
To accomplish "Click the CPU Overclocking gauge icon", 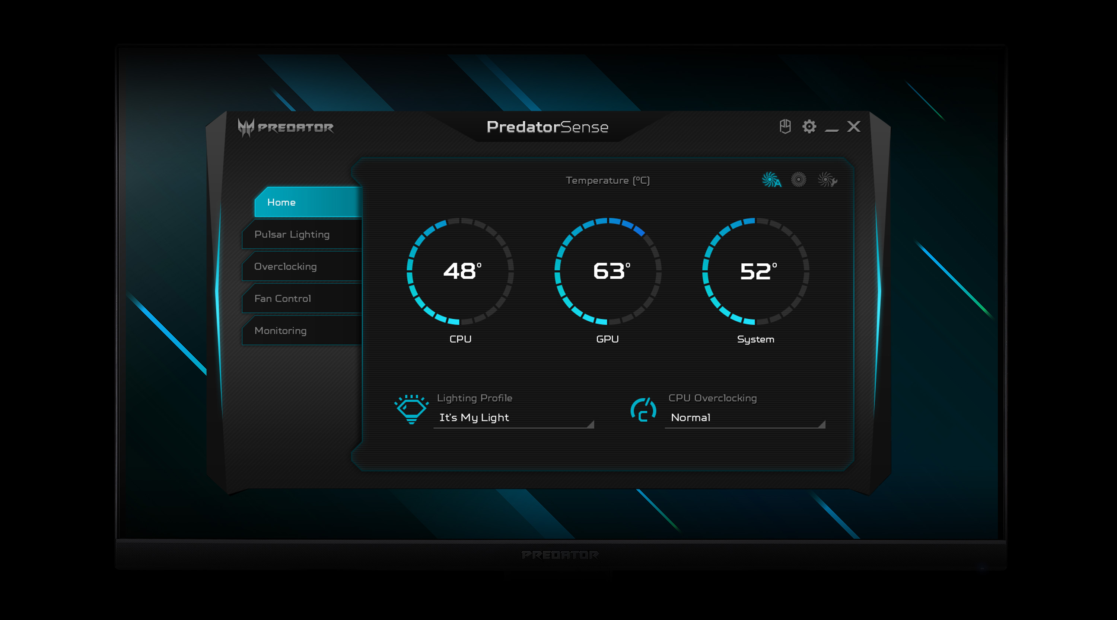I will 643,410.
